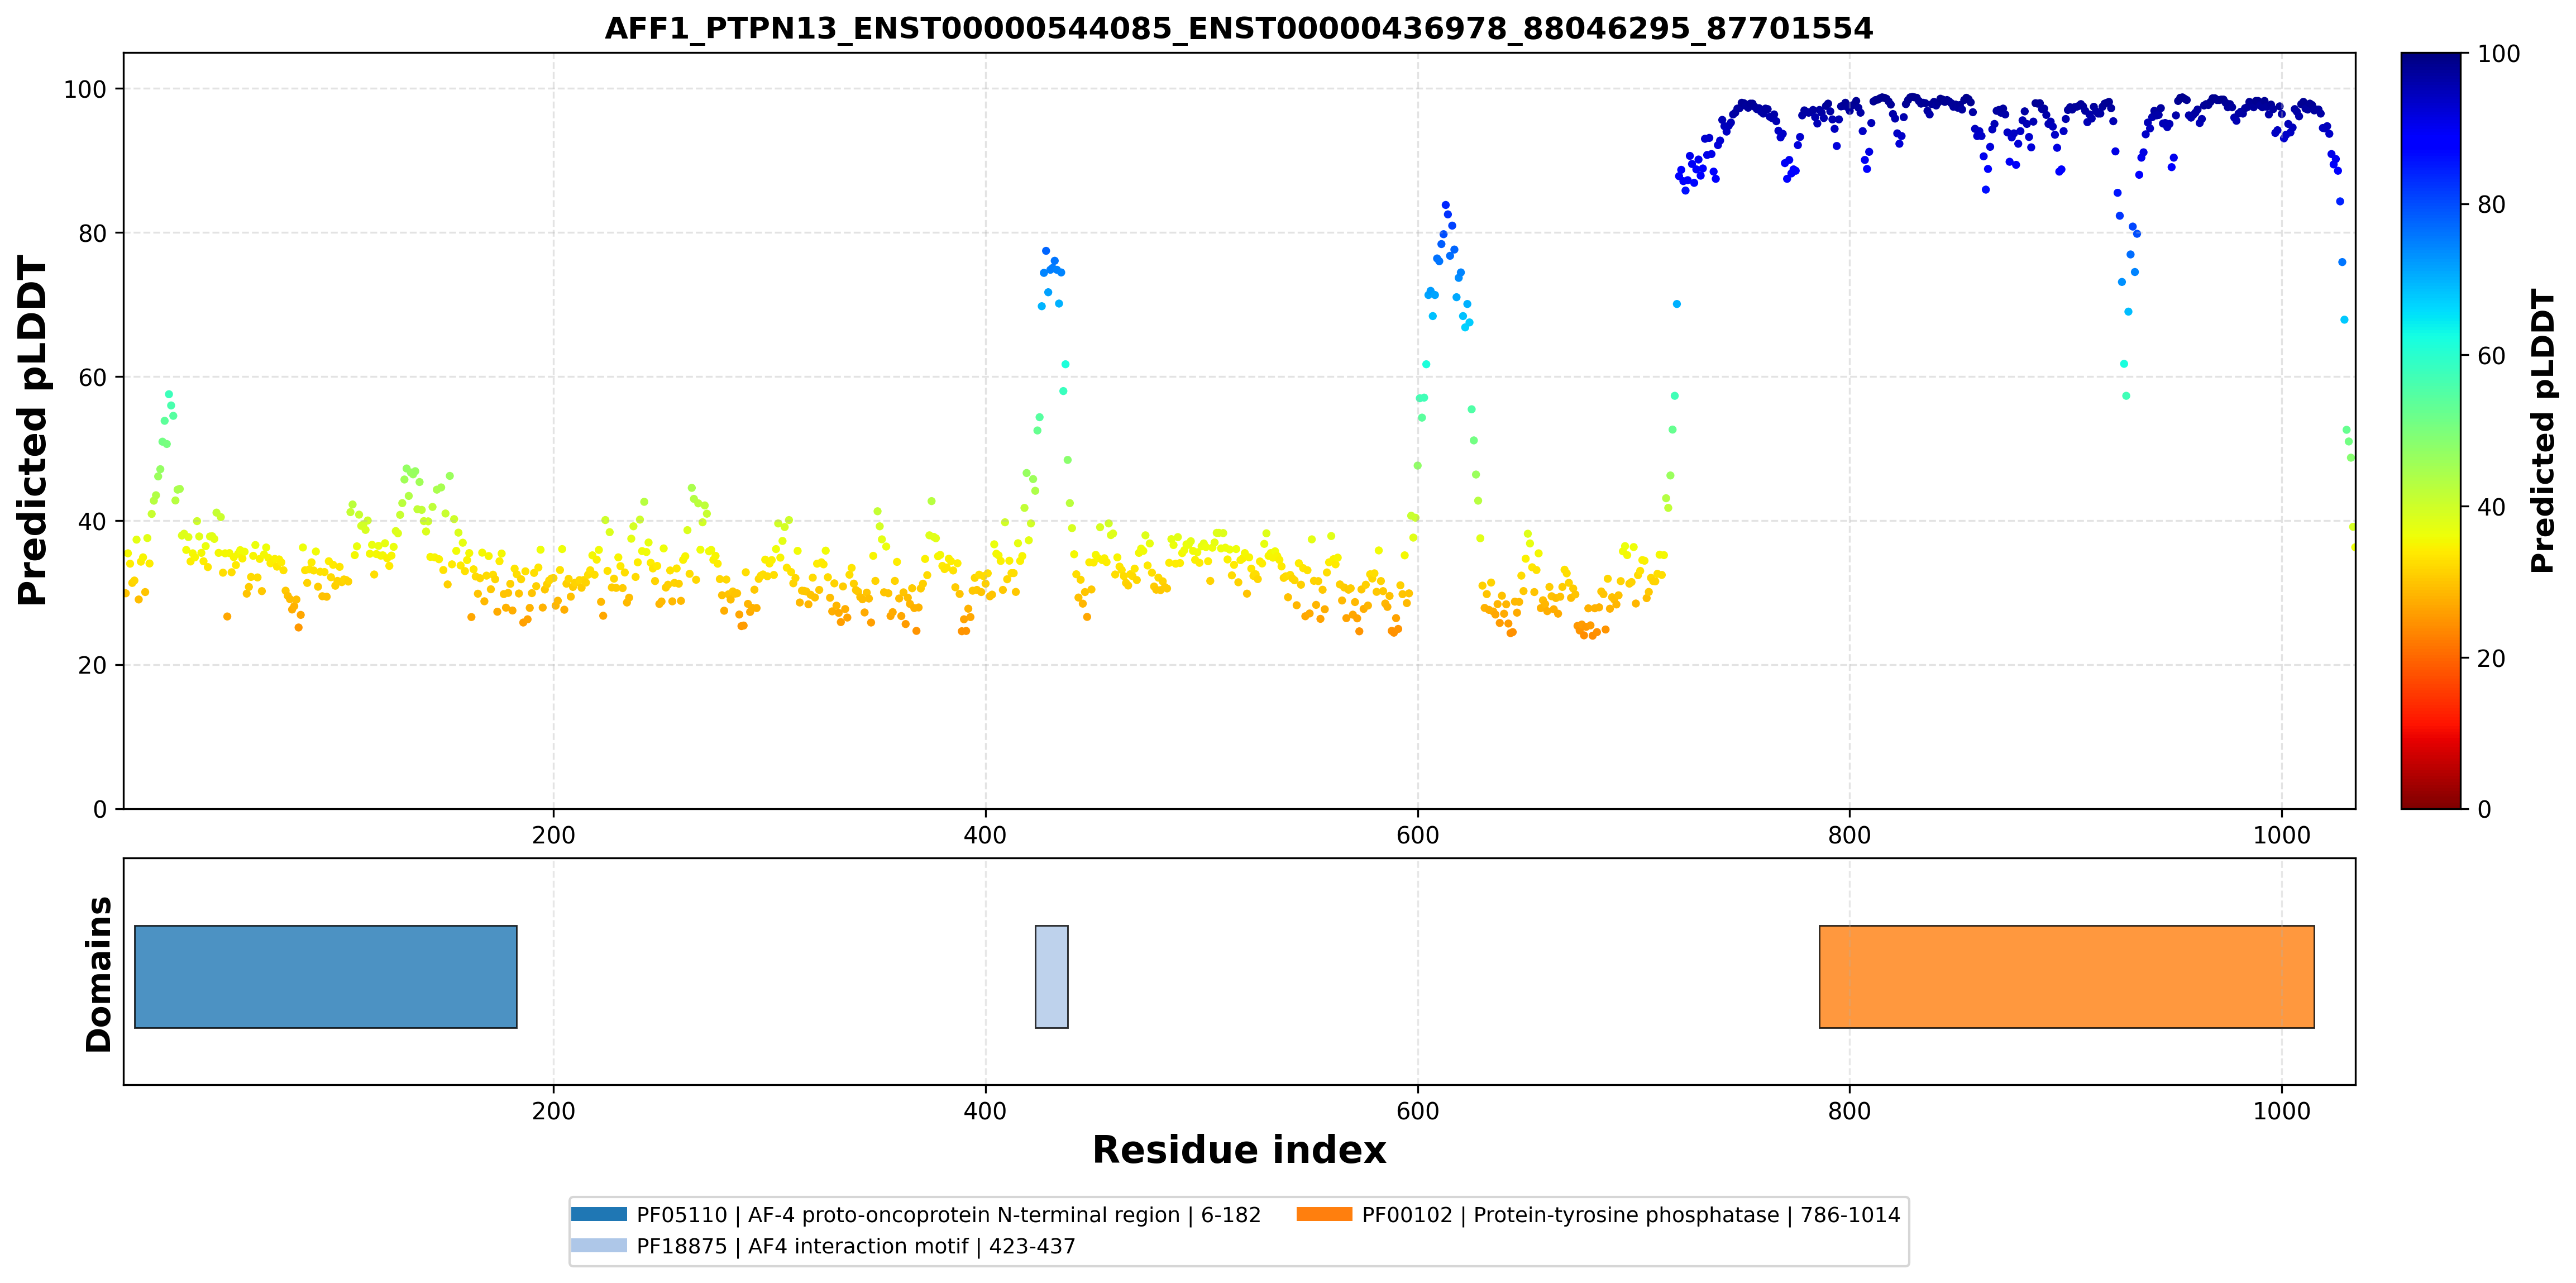The height and width of the screenshot is (1283, 2576).
Task: Click the 0 tick on colorbar
Action: pos(2484,810)
